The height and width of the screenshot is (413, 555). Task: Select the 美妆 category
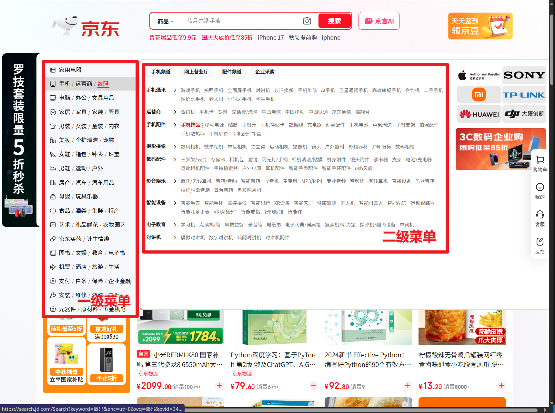click(65, 140)
